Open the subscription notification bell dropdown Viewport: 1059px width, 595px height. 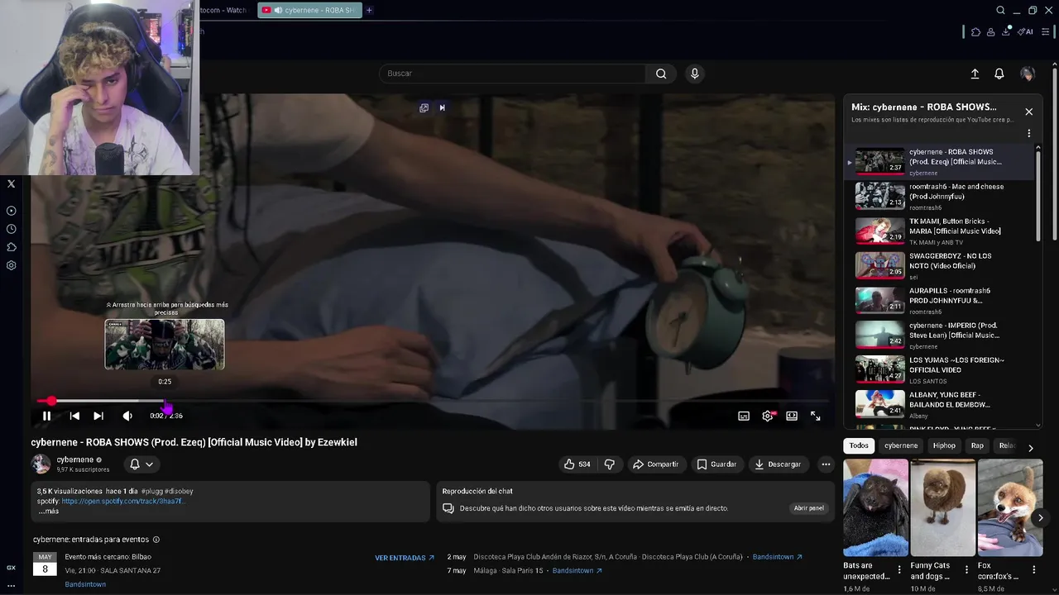click(141, 464)
